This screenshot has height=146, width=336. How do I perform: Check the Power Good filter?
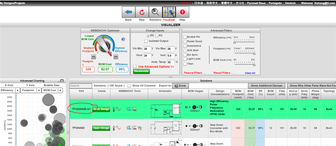tap(185, 41)
